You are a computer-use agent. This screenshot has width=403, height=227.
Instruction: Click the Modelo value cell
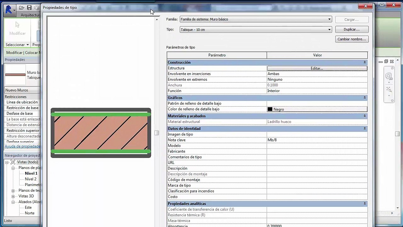point(317,146)
